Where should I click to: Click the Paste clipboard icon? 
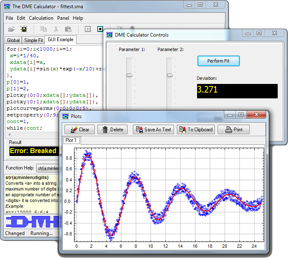[x=68, y=29]
